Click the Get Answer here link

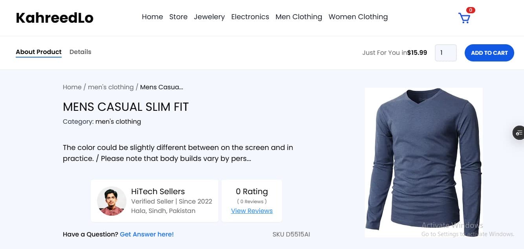(x=147, y=234)
